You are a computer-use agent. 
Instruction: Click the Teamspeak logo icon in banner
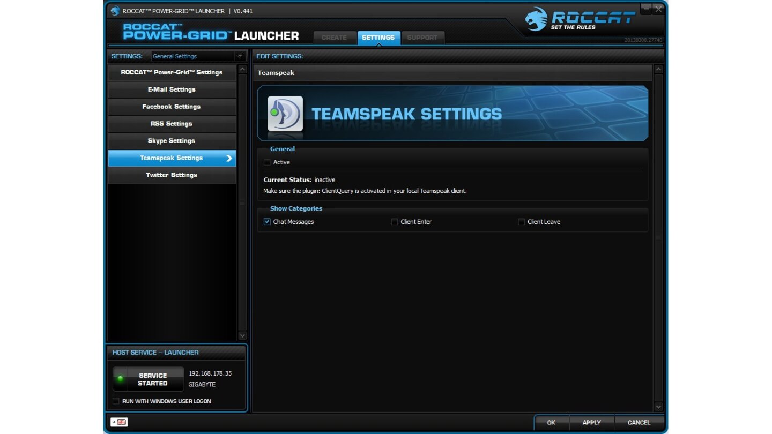tap(285, 114)
